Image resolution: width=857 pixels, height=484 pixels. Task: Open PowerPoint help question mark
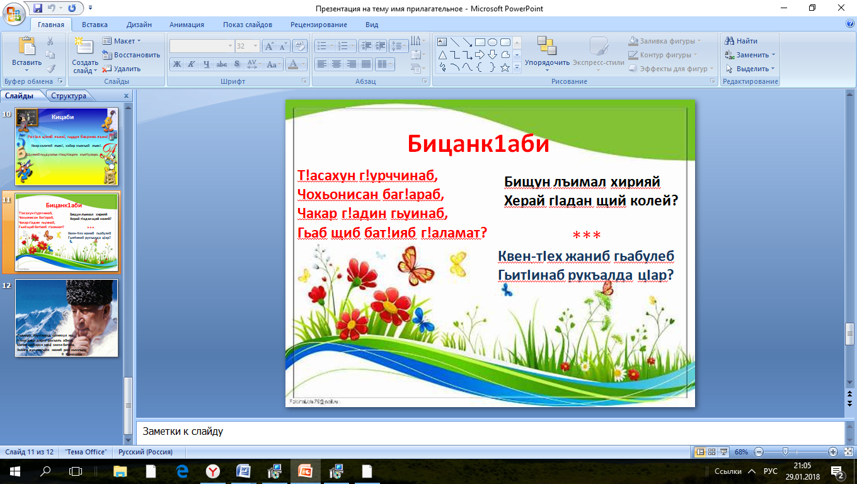(x=850, y=24)
